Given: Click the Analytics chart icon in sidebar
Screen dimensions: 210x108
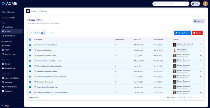Looking at the screenshot, I should (3, 27).
